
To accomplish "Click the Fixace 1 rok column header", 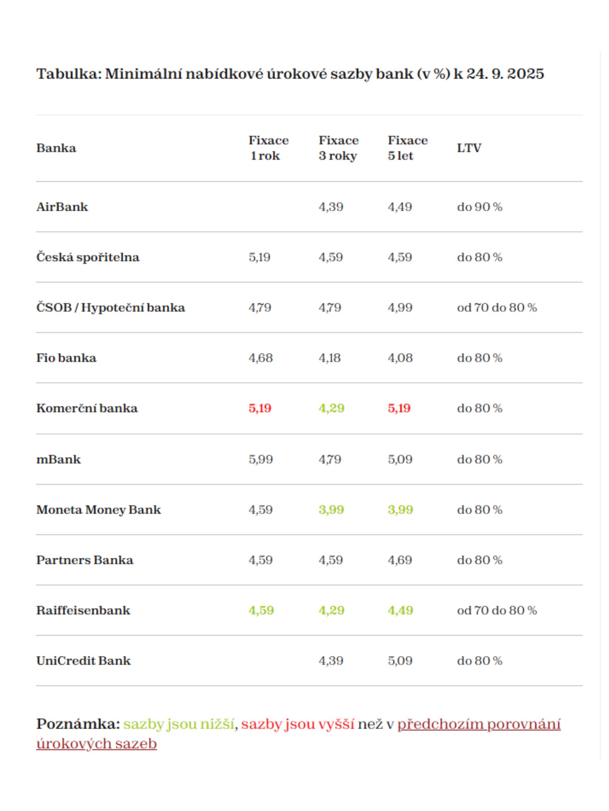I will click(x=268, y=148).
